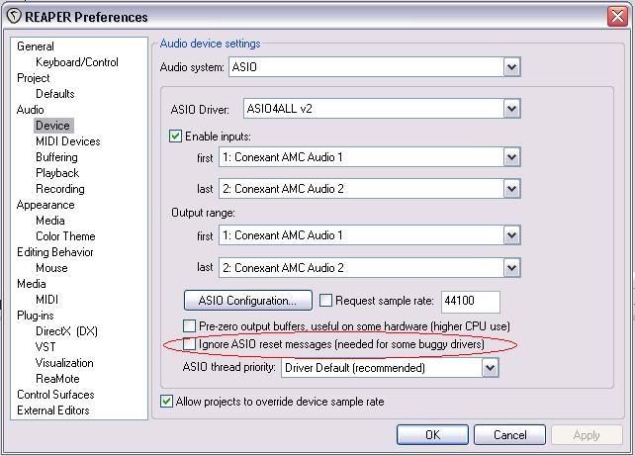
Task: Open VST plug-in settings
Action: click(x=45, y=347)
